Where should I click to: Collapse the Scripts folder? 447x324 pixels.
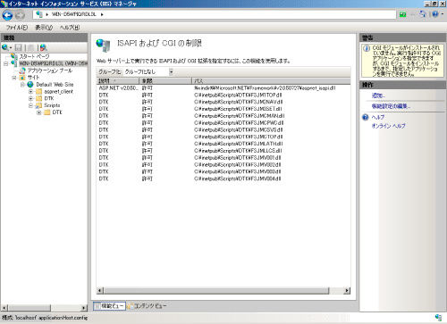[x=30, y=105]
